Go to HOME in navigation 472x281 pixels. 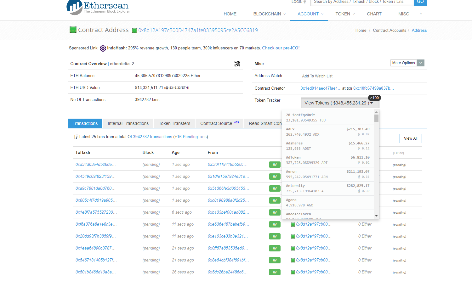click(230, 14)
